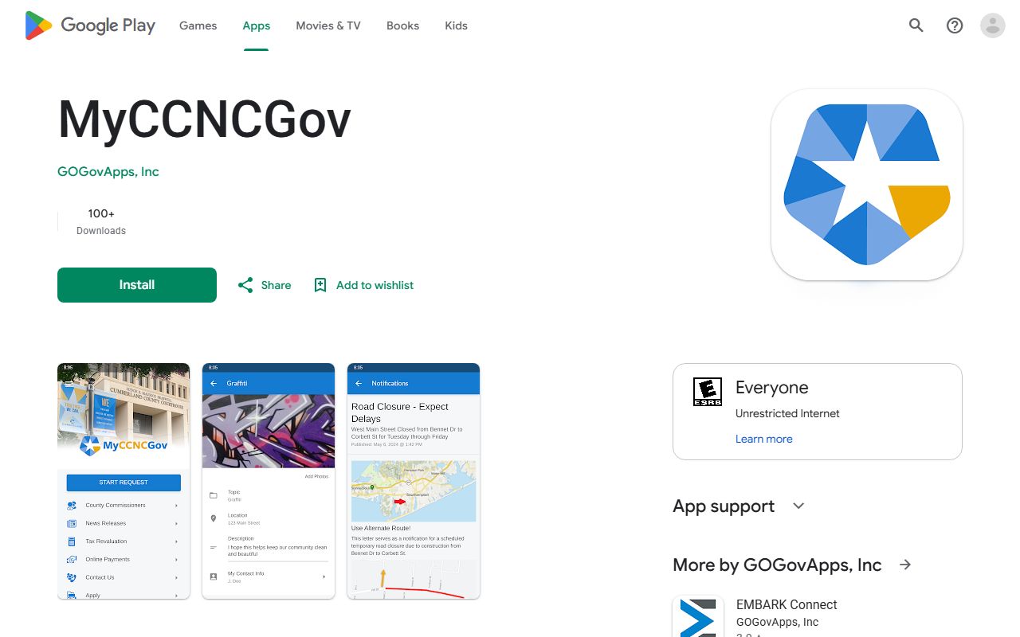Open the account profile avatar
The image size is (1020, 637).
click(993, 25)
